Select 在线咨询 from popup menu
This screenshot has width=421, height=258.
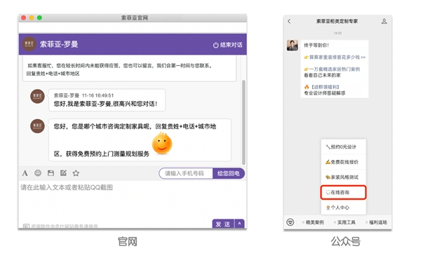click(x=343, y=192)
